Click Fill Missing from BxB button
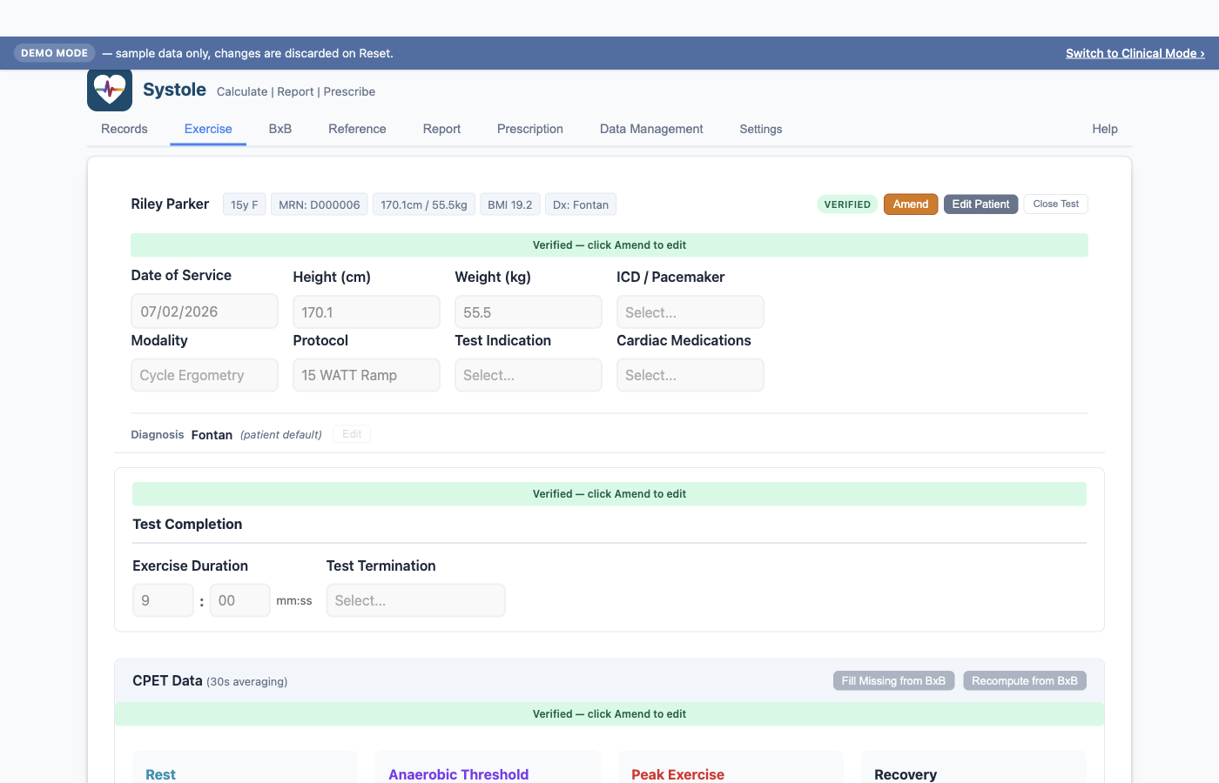 point(893,680)
